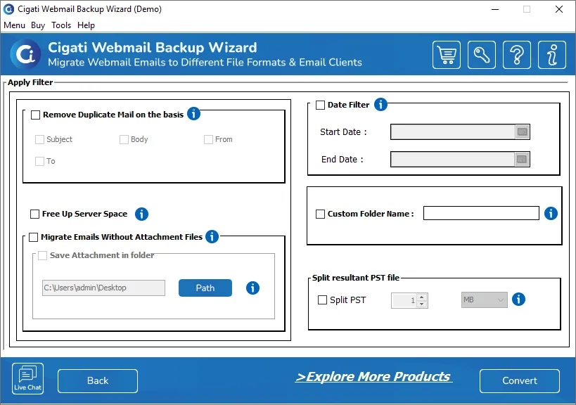Show info for Remove Duplicate Mail

click(x=193, y=114)
